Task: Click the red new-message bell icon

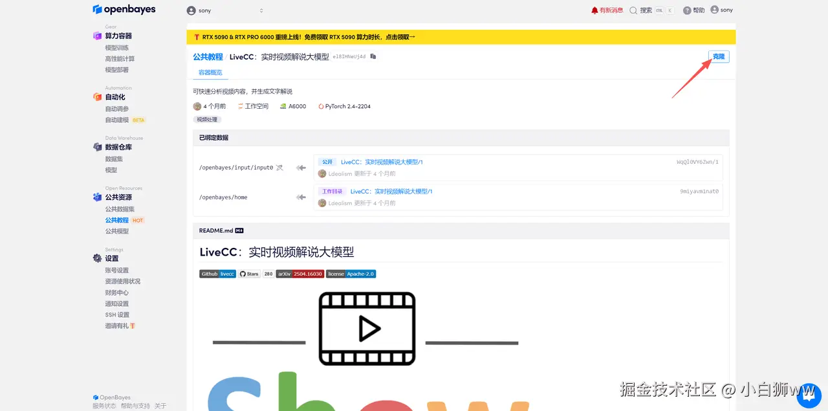Action: (x=594, y=10)
